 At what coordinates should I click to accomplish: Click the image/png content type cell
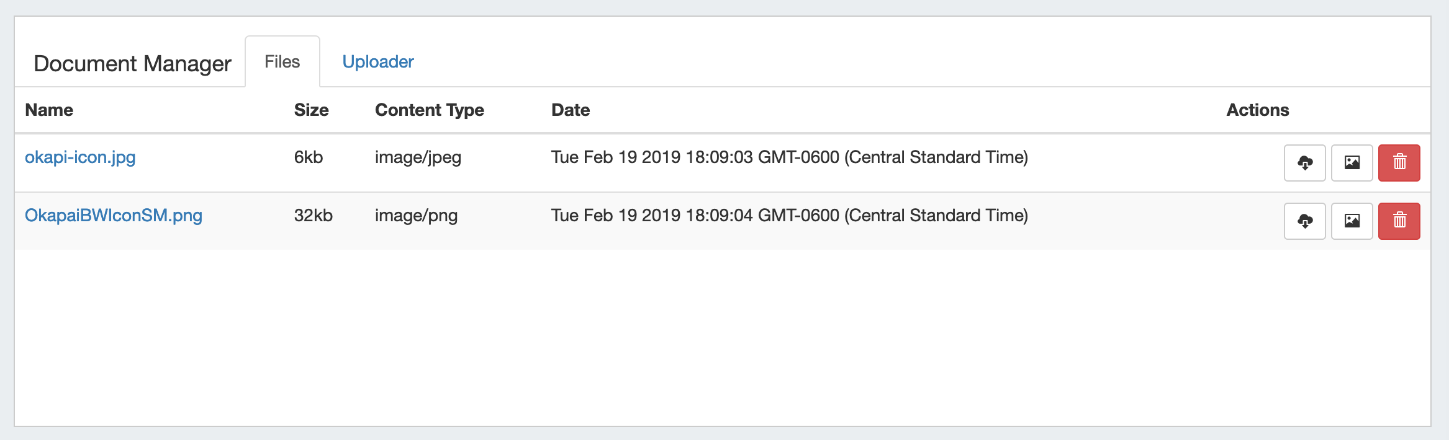click(x=416, y=216)
